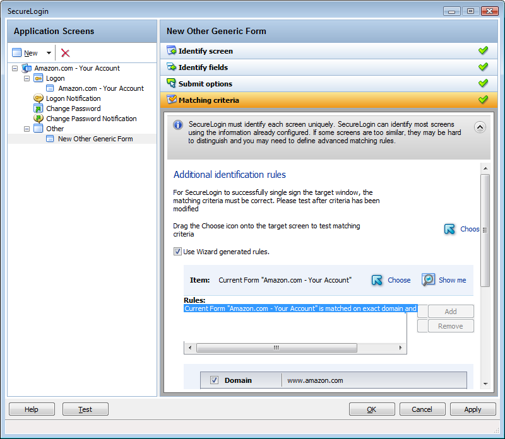Select the Logon Notification tree item

coord(73,98)
